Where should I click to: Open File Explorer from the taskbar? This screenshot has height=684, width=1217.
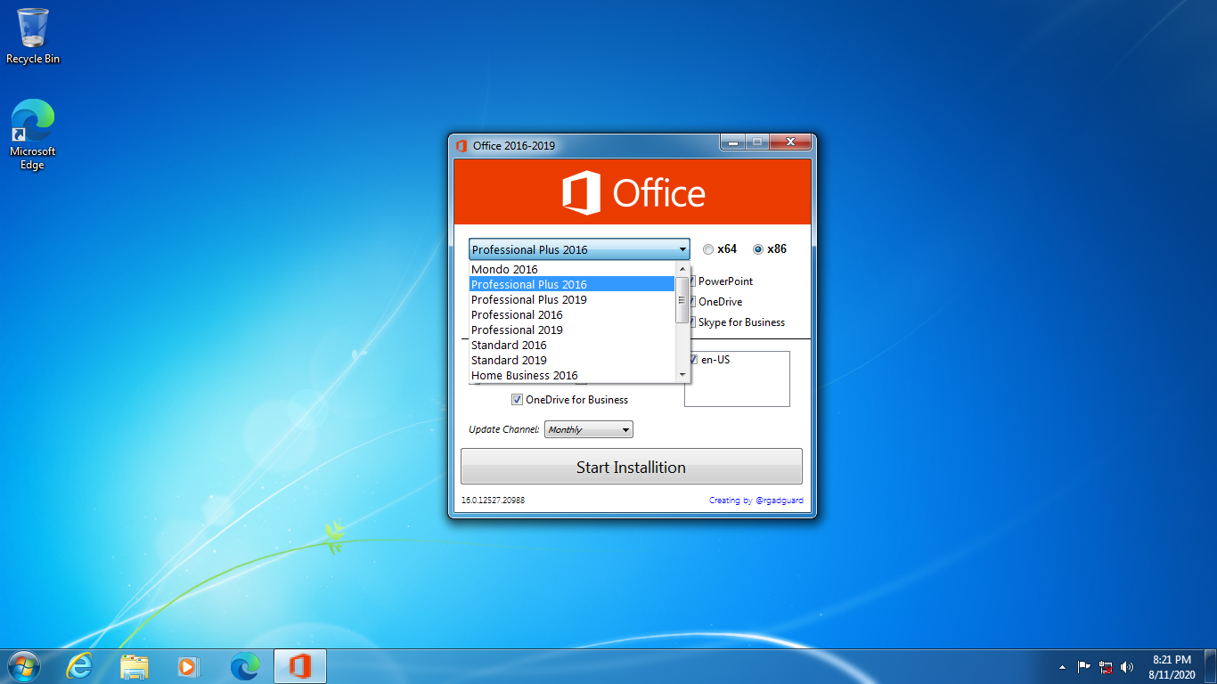click(135, 666)
